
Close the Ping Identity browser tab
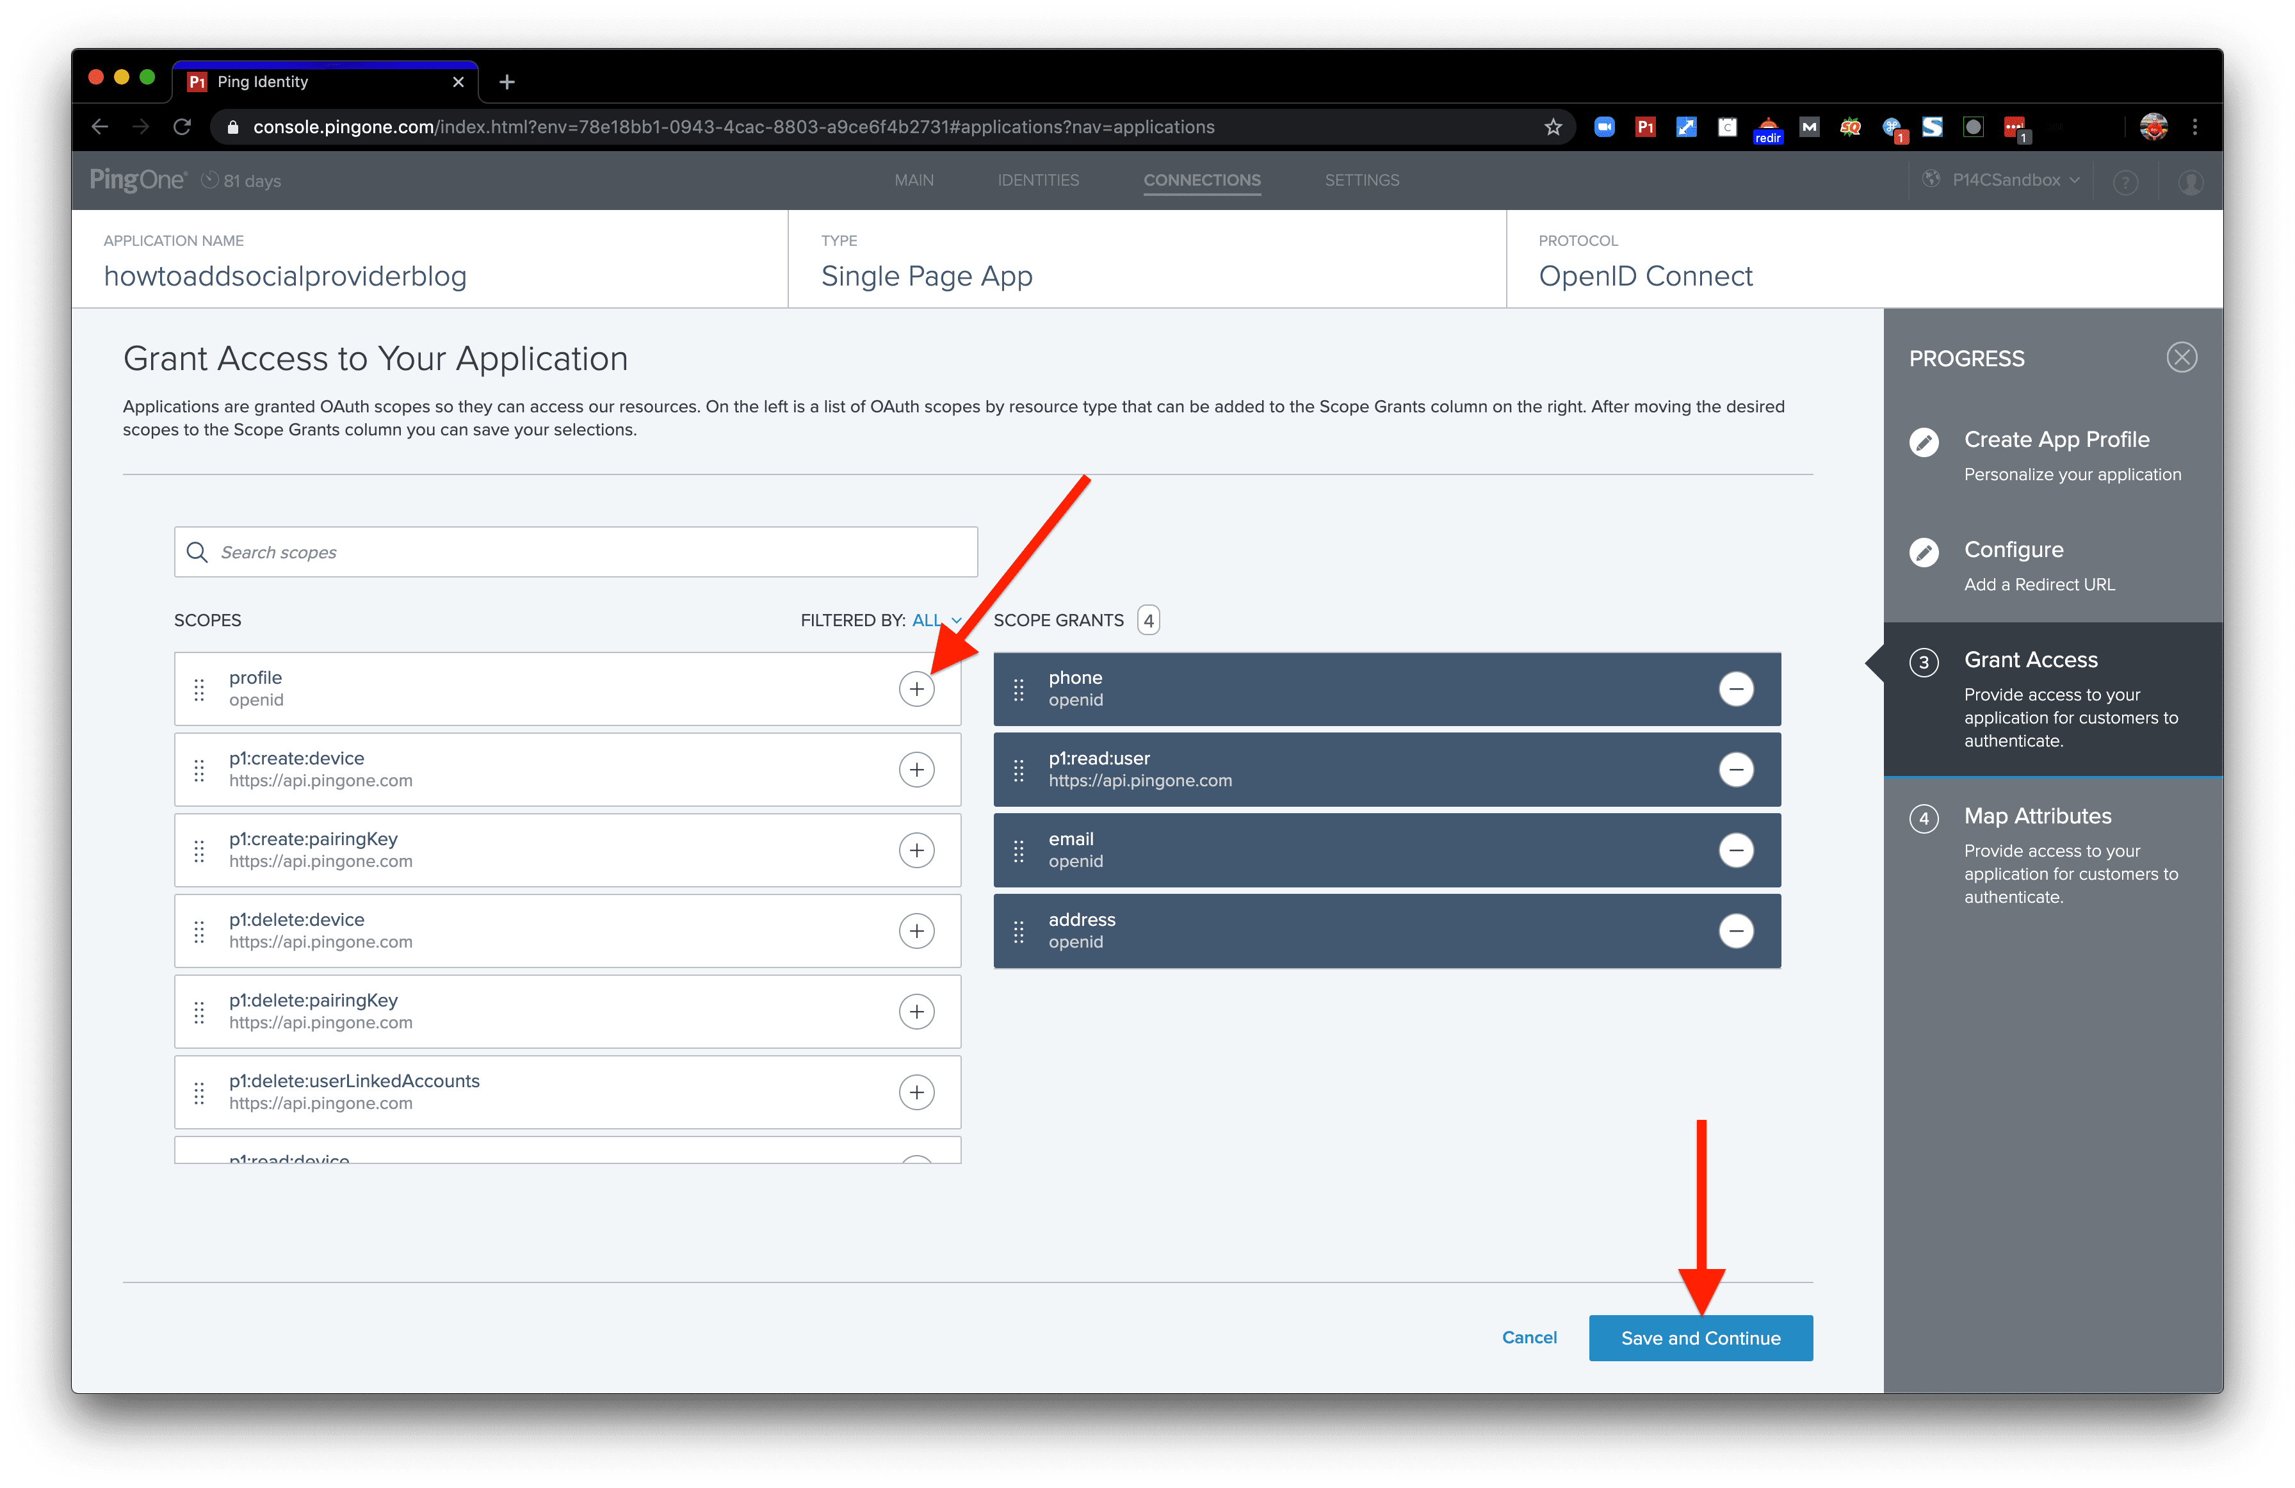pyautogui.click(x=458, y=82)
